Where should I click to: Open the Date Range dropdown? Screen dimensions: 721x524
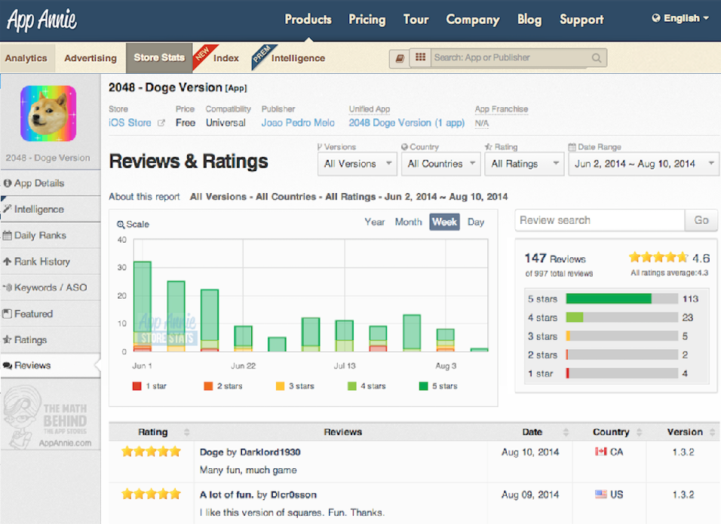click(643, 164)
